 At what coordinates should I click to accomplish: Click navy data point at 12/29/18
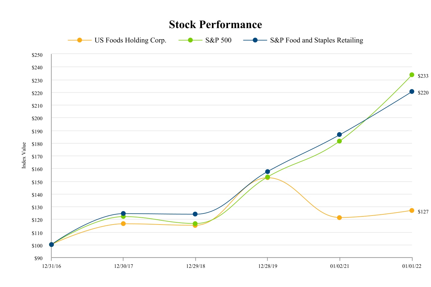coord(195,214)
